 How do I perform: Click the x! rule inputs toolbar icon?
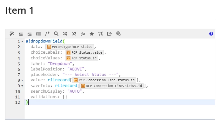tap(74, 34)
